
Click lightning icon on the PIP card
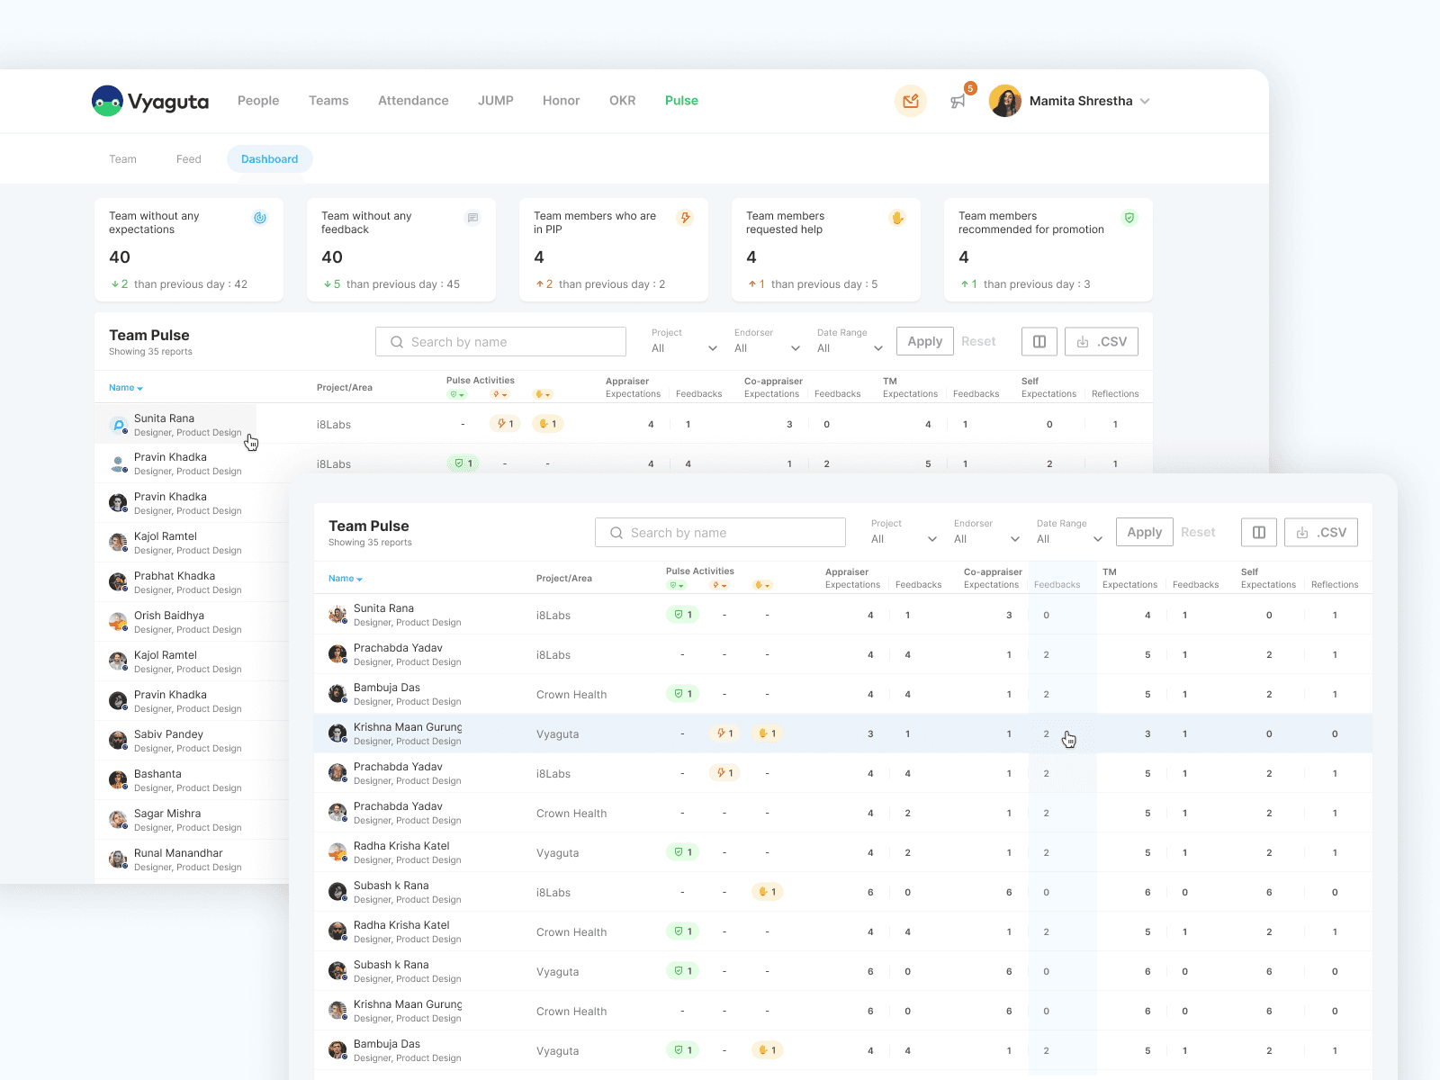click(x=685, y=218)
